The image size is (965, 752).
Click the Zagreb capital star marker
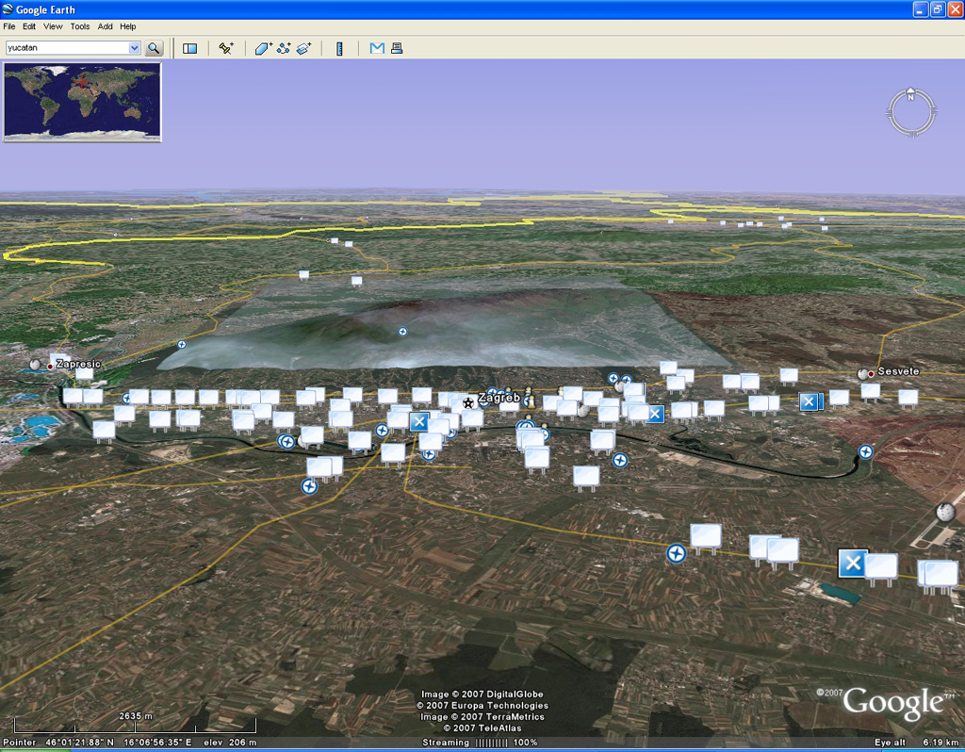(468, 403)
